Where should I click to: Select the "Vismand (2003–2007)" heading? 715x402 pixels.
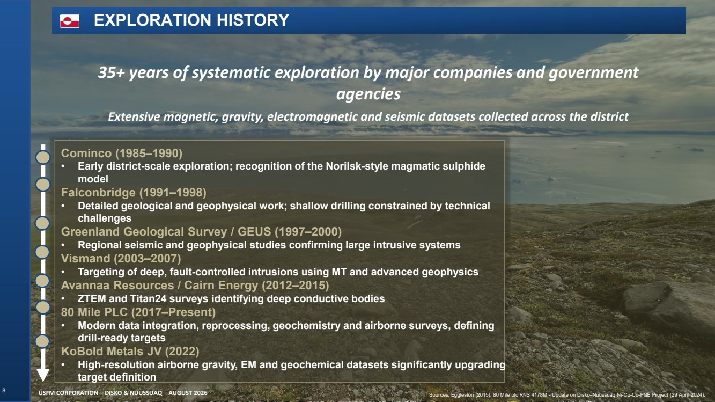[121, 258]
